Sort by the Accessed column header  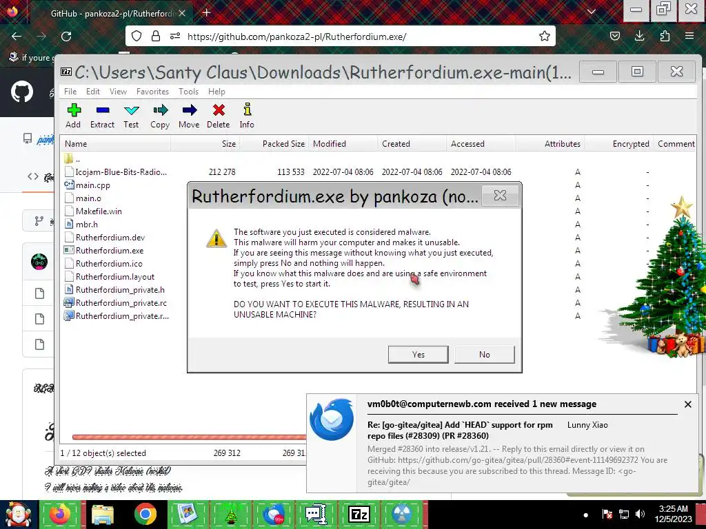pyautogui.click(x=481, y=144)
